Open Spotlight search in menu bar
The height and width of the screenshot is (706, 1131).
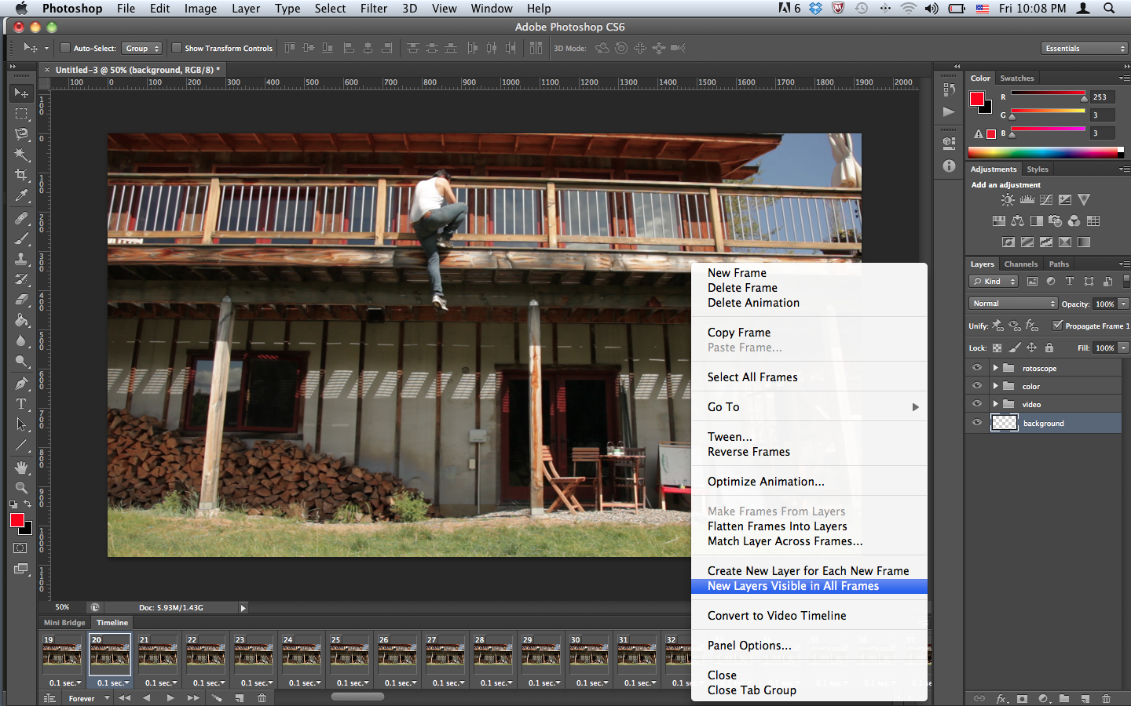[x=1109, y=9]
